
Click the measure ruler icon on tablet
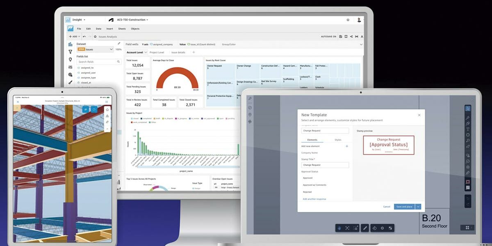click(107, 122)
